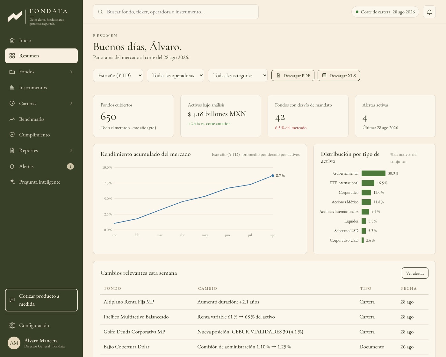The image size is (446, 357).
Task: Click Álvaro Mancera profile name
Action: click(x=41, y=340)
